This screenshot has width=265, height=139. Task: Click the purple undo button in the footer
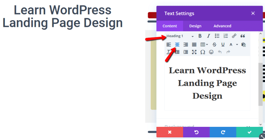196,132
